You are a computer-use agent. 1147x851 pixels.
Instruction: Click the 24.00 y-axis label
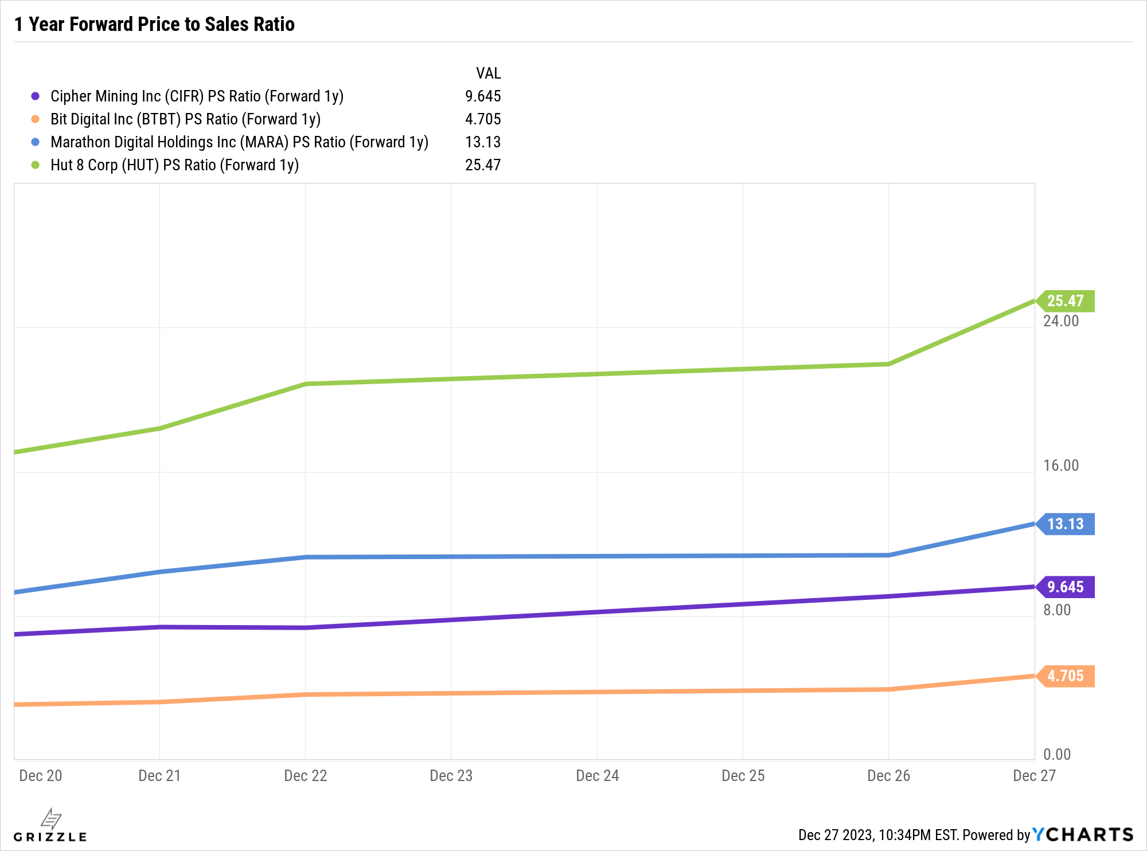click(x=1060, y=321)
